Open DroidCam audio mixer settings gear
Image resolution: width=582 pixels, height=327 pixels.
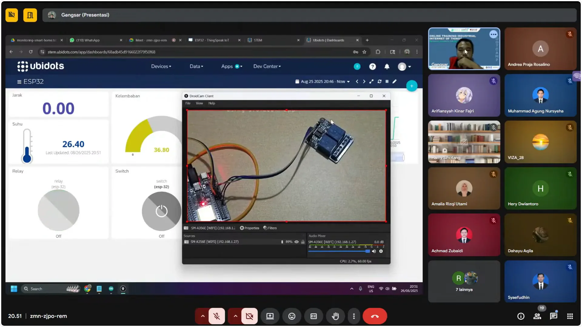(381, 251)
